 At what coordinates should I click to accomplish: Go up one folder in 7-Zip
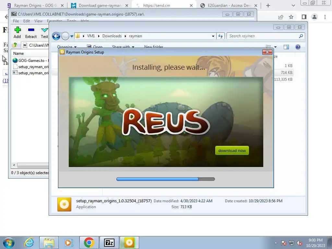[x=15, y=45]
